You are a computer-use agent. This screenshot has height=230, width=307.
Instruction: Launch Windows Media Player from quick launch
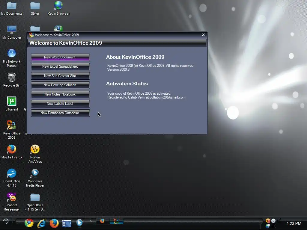(x=79, y=223)
